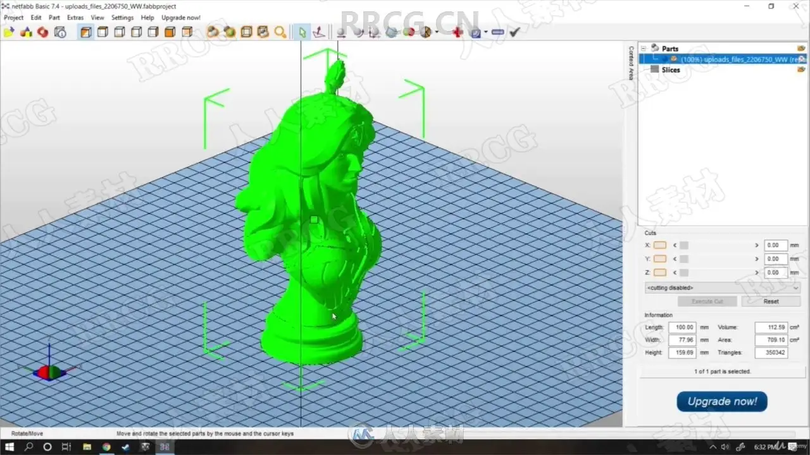Viewport: 810px width, 455px height.
Task: Toggle the Z cut plane swatch
Action: coord(660,272)
